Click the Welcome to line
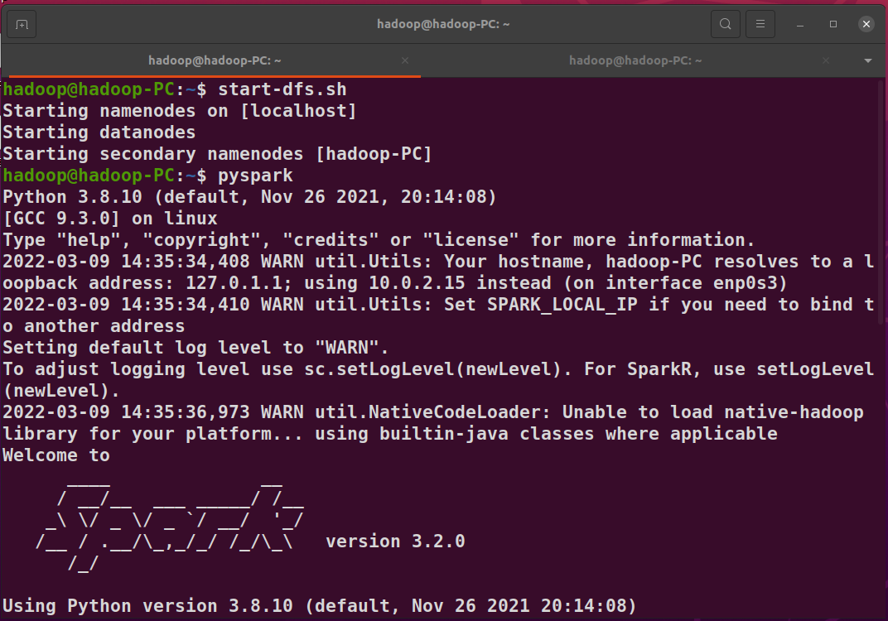This screenshot has height=621, width=888. pyautogui.click(x=55, y=455)
